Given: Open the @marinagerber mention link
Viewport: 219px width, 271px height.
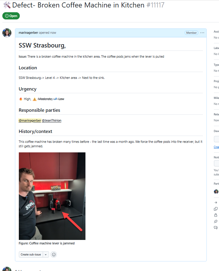Looking at the screenshot, I should pyautogui.click(x=30, y=120).
